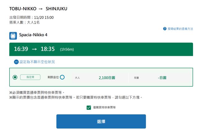Click the 1h56m travel duration text
Image resolution: width=198 pixels, height=136 pixels.
coord(67,50)
